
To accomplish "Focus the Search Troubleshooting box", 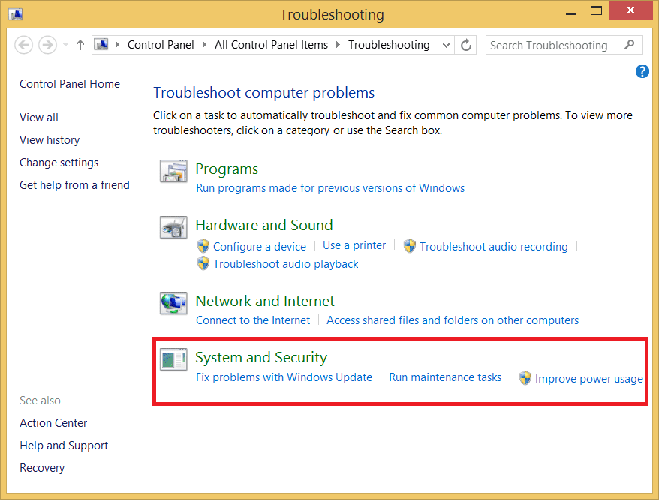I will click(564, 45).
